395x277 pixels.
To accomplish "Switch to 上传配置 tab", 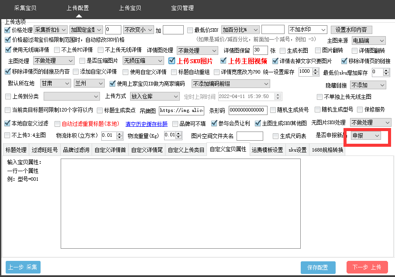I will click(x=78, y=8).
